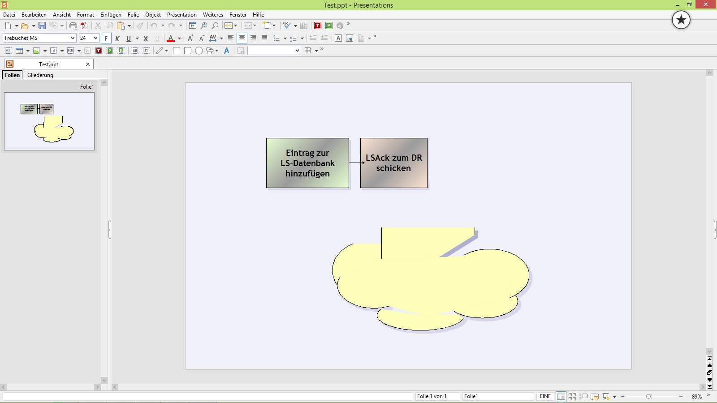The width and height of the screenshot is (717, 403).
Task: Click the zoom slider handle
Action: click(x=648, y=397)
